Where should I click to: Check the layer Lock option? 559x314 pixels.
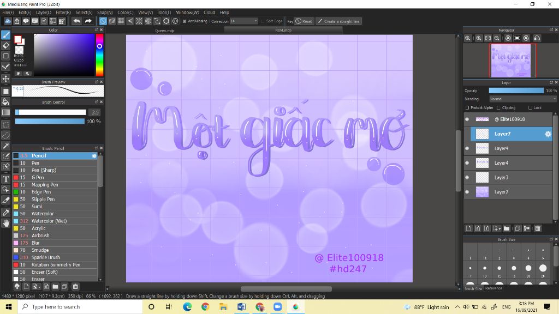(531, 108)
